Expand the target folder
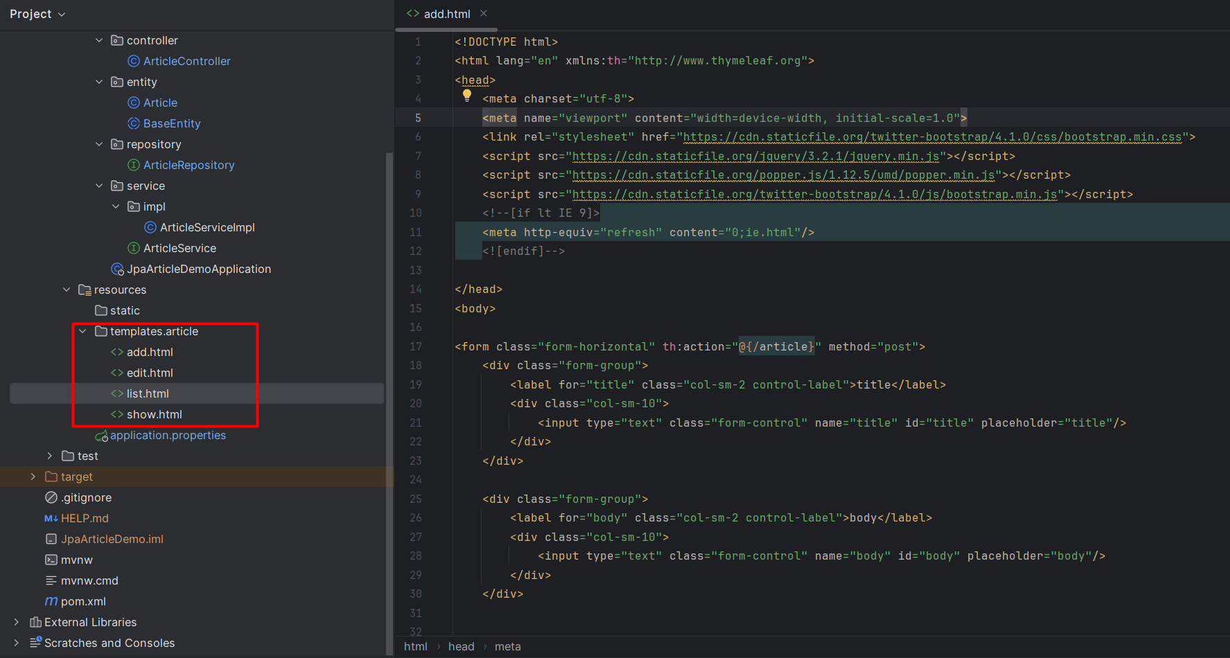Viewport: 1230px width, 658px height. (x=33, y=477)
